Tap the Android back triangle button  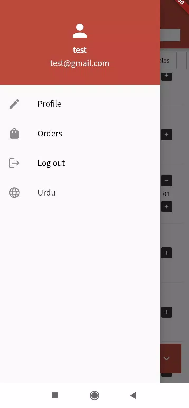click(x=133, y=395)
